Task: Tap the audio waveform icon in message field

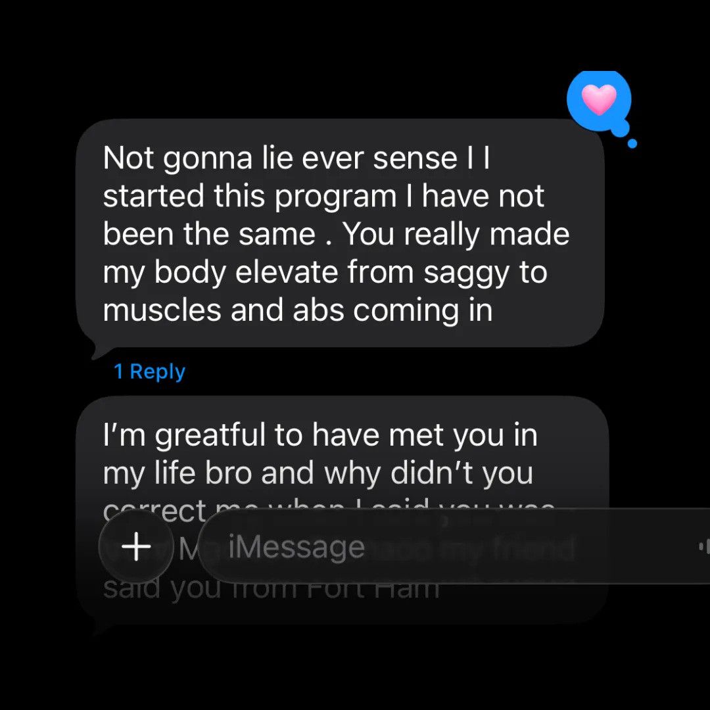Action: point(704,546)
